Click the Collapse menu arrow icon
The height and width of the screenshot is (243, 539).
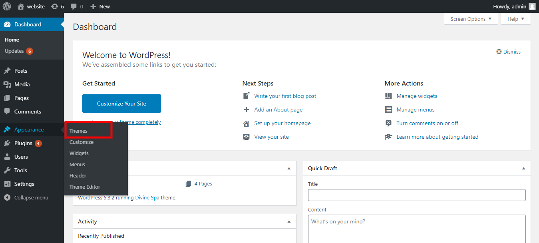point(7,197)
